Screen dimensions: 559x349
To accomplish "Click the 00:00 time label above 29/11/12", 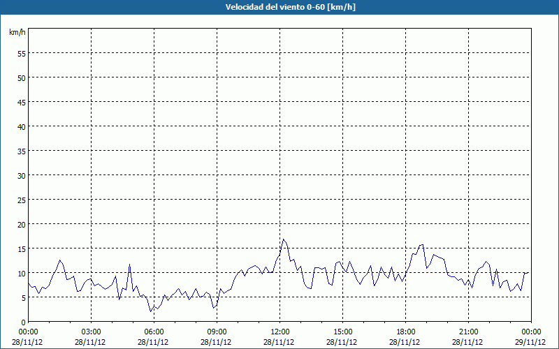I will pyautogui.click(x=531, y=332).
